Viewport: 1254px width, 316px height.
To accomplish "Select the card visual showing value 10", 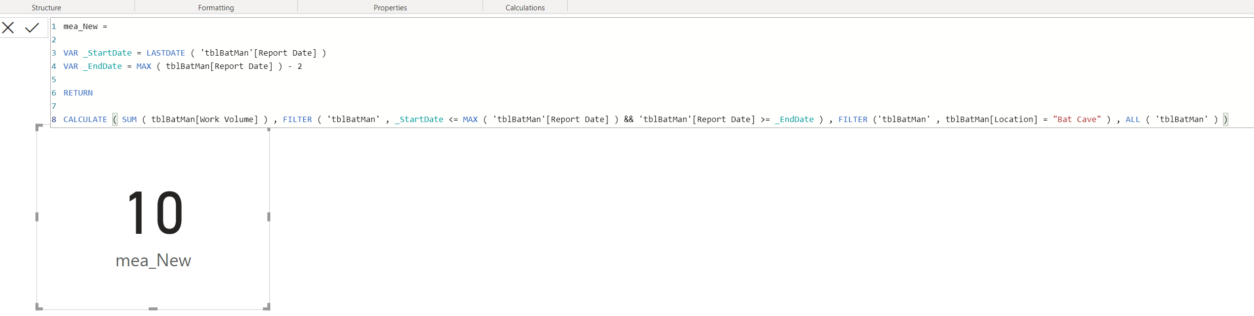I will (x=153, y=217).
